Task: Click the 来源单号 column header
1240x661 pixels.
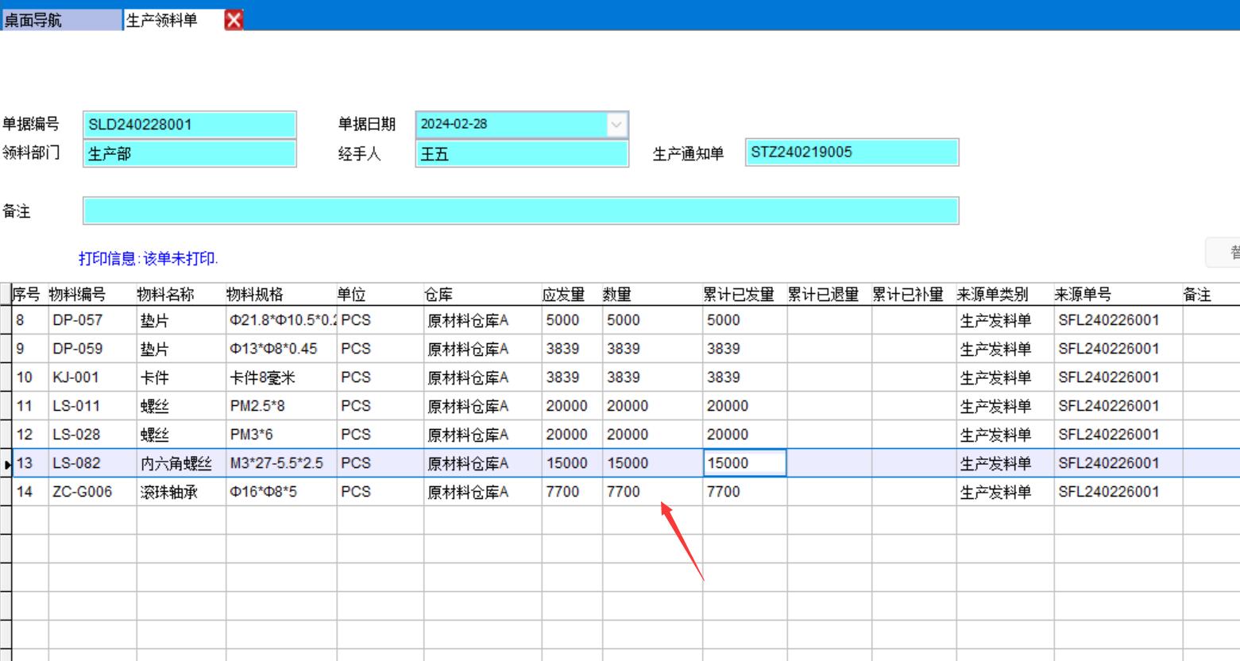Action: click(1083, 295)
